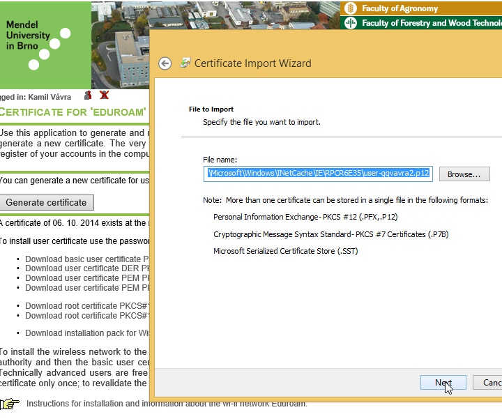Click the 'Certificate Import Wizard' title text

[x=253, y=63]
